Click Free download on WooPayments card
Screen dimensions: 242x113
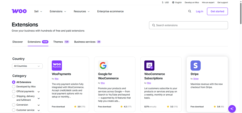pyautogui.click(x=58, y=107)
